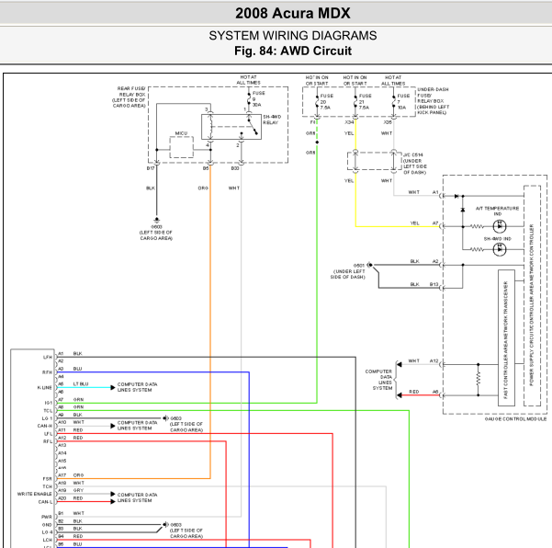552x548 pixels.
Task: Click the "B33" connector terminal label
Action: [x=235, y=168]
